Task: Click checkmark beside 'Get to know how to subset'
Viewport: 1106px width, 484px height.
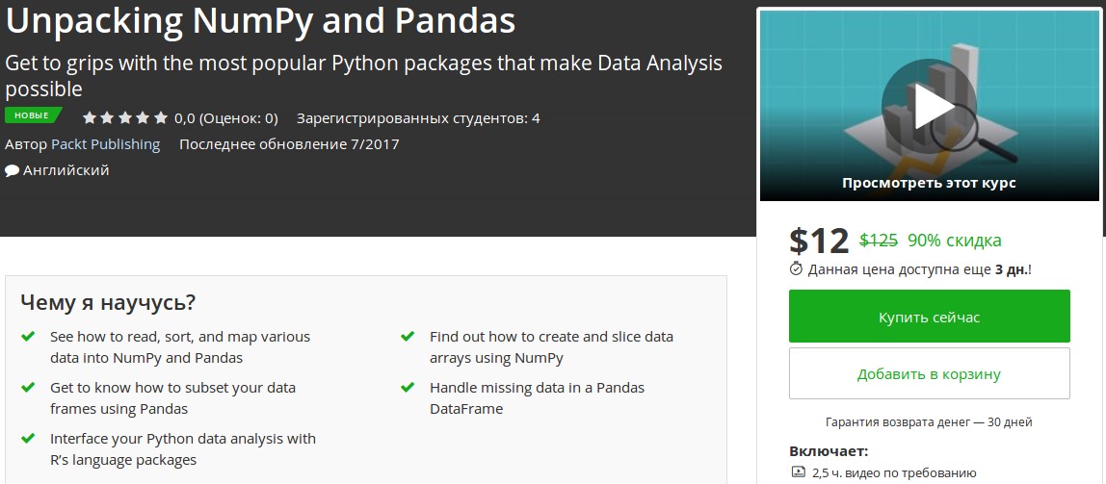Action: pyautogui.click(x=27, y=388)
